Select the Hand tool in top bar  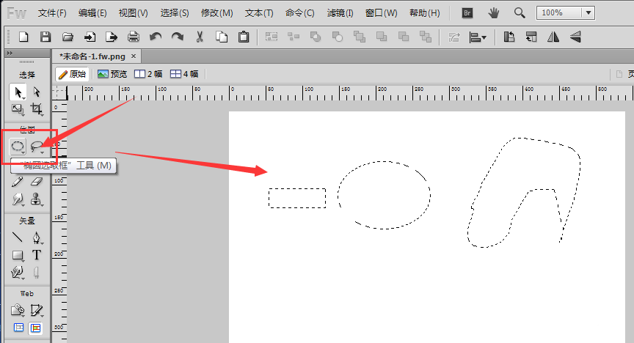(x=494, y=13)
